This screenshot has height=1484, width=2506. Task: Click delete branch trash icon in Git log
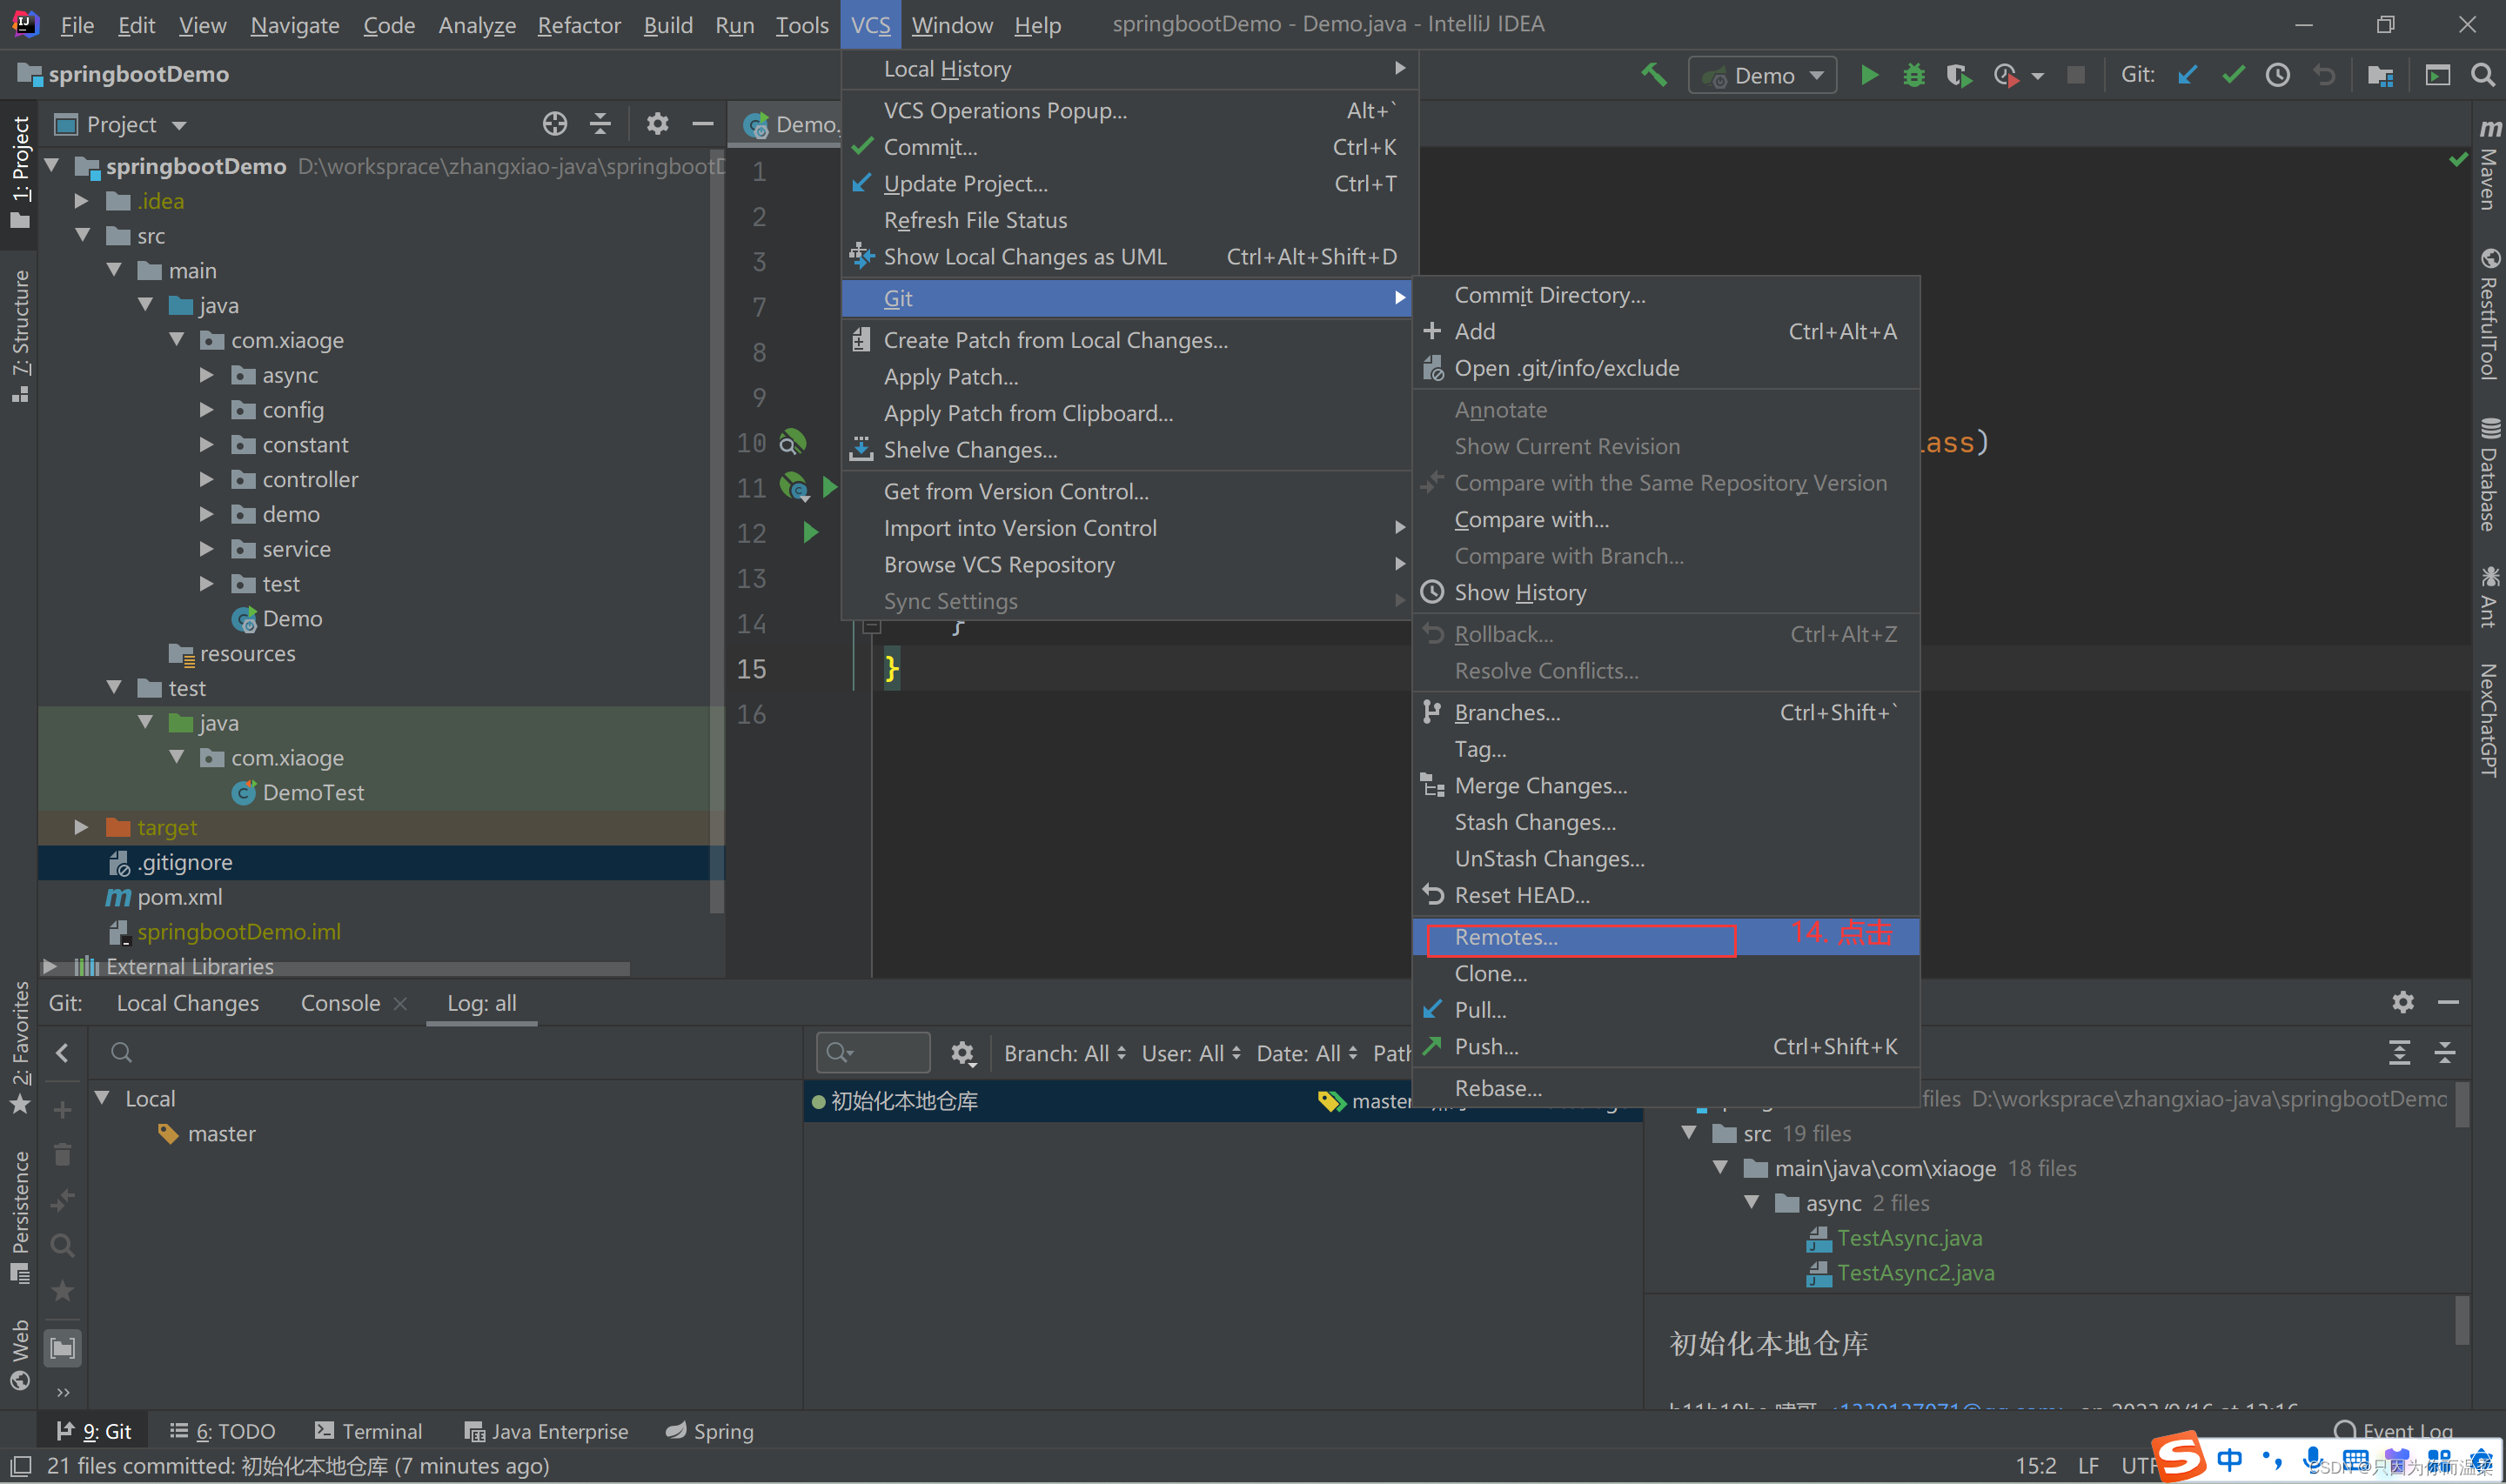click(x=62, y=1155)
